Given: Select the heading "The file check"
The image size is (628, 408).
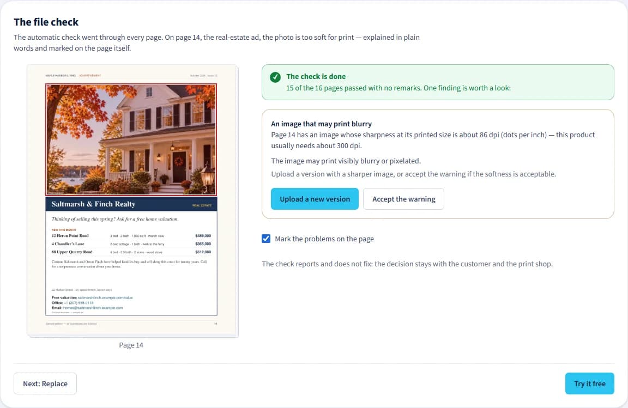Looking at the screenshot, I should 46,22.
